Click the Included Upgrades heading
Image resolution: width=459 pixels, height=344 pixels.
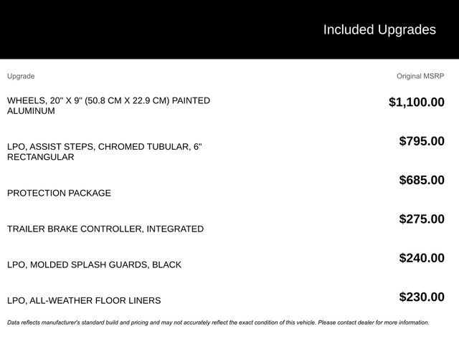point(379,29)
